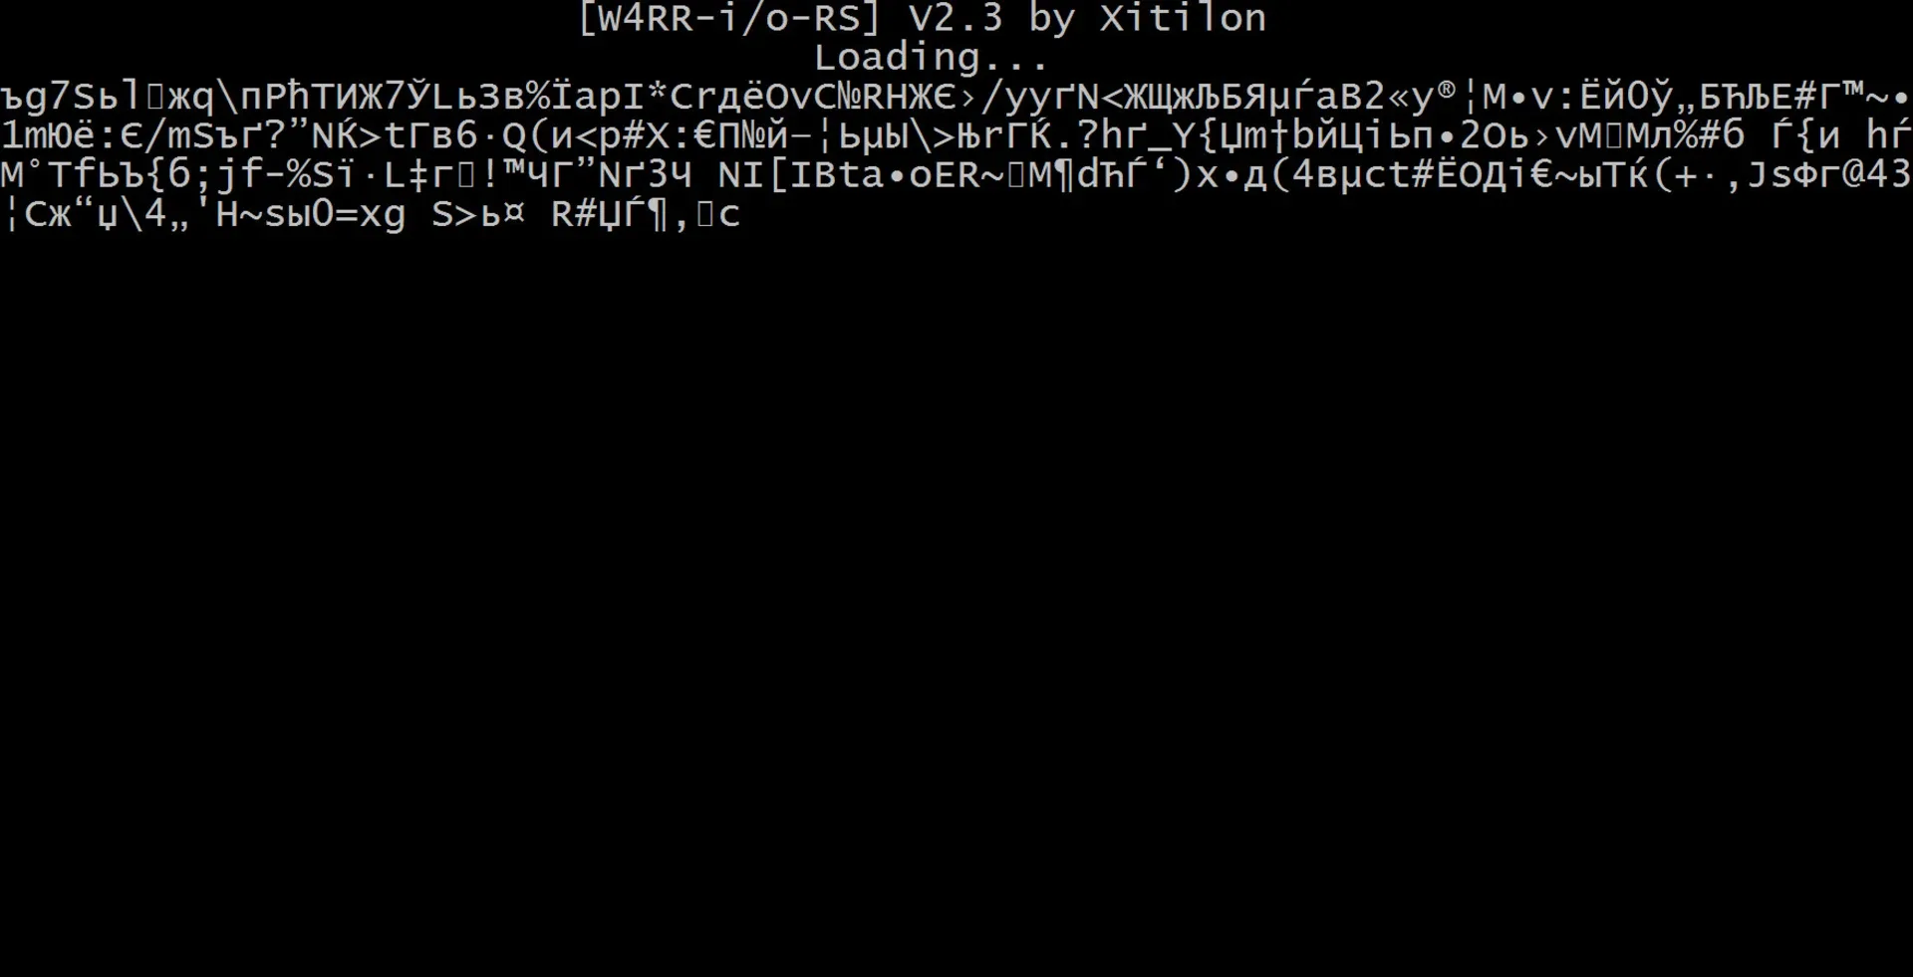Click the Loading... status text
The image size is (1913, 977).
(932, 58)
